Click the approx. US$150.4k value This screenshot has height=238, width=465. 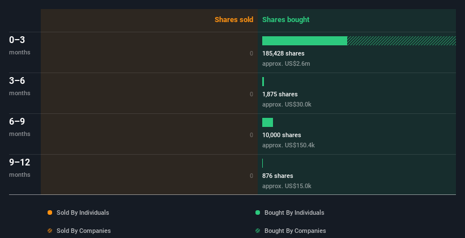288,145
